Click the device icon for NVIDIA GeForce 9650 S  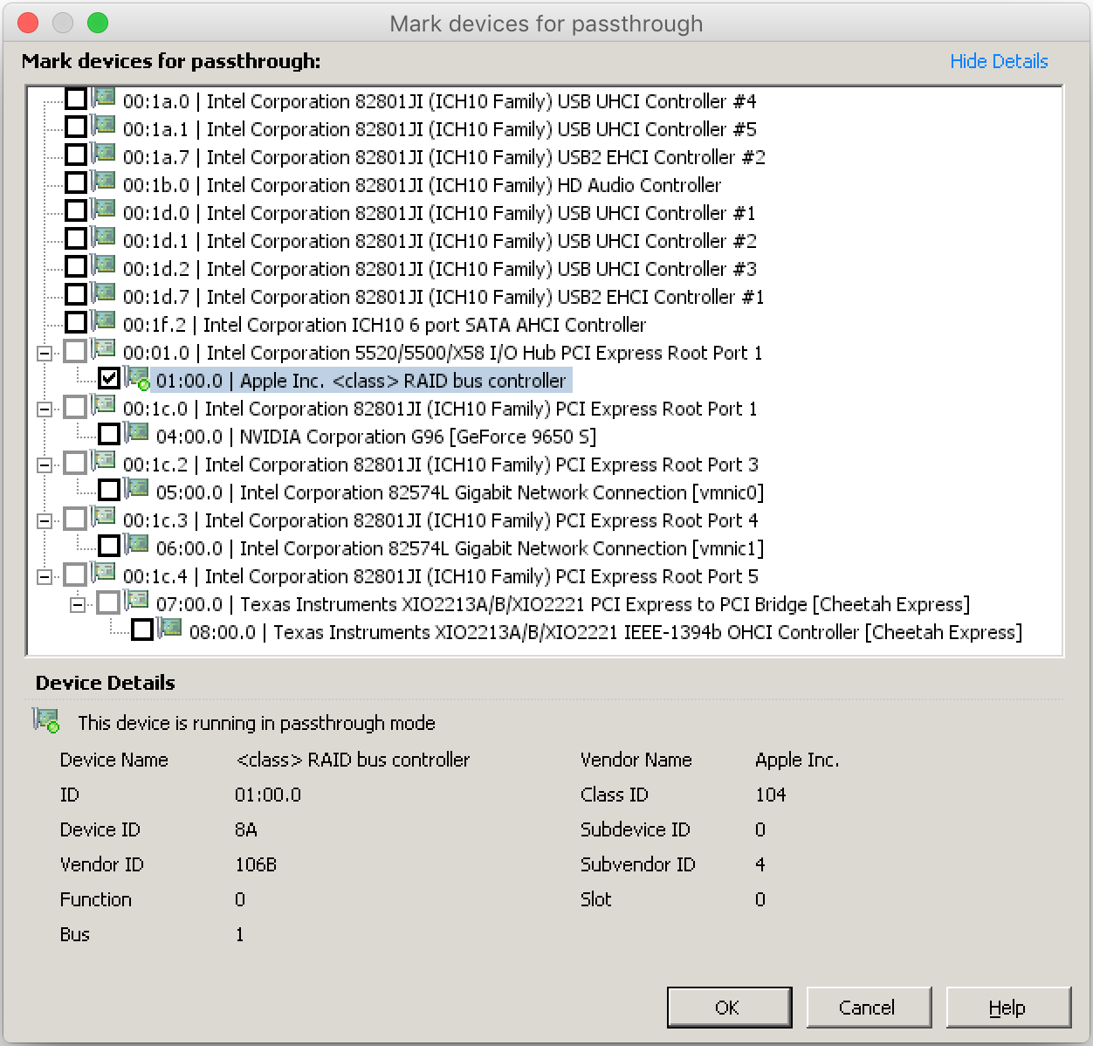[135, 433]
